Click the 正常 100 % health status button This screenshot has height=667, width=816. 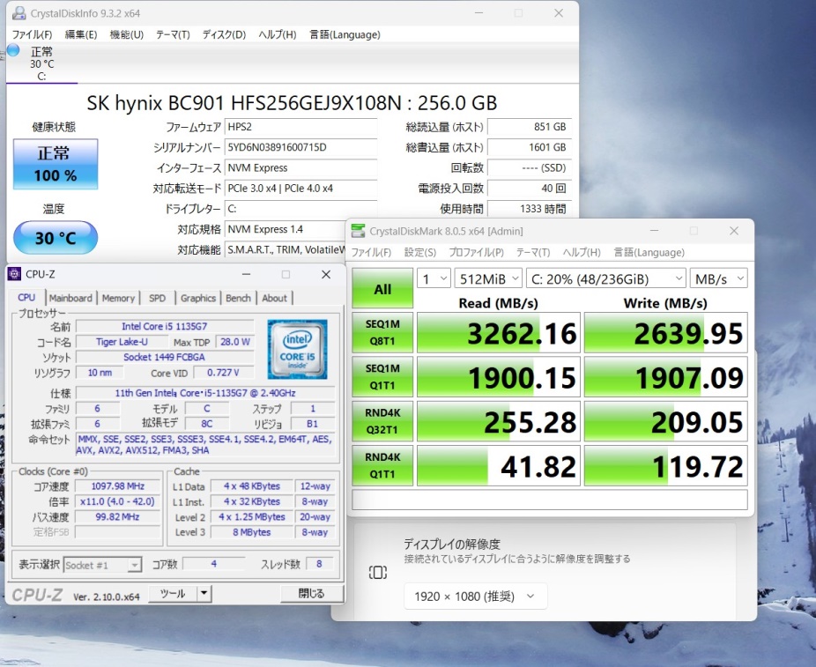(56, 164)
